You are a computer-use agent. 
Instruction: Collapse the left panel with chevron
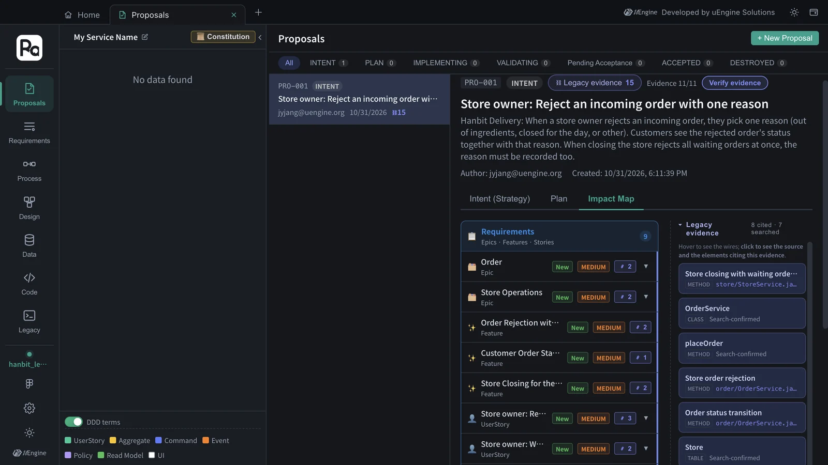(260, 37)
